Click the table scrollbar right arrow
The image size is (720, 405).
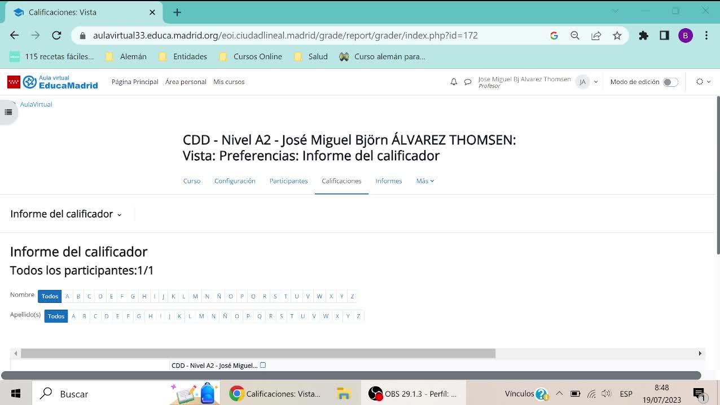click(x=700, y=353)
